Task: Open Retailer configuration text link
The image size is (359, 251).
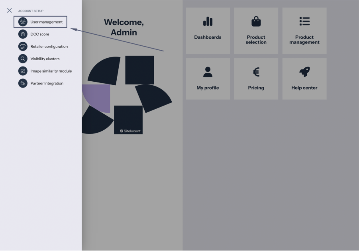Action: [49, 47]
